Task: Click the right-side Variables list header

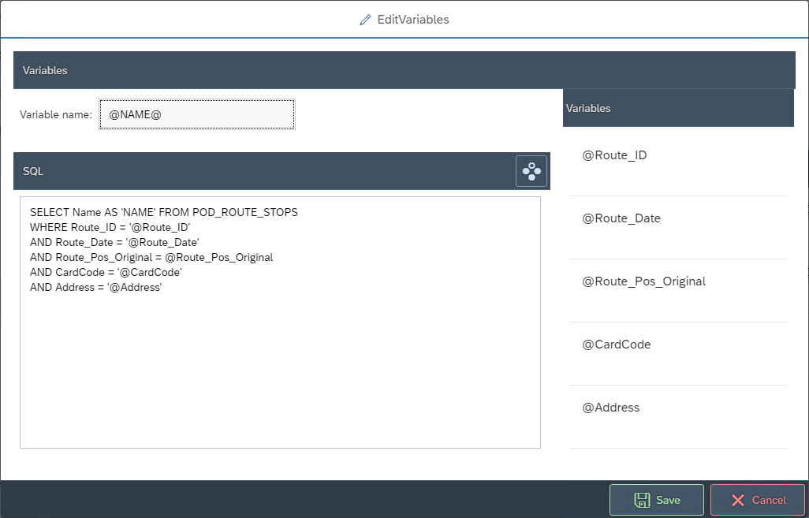Action: pos(678,108)
